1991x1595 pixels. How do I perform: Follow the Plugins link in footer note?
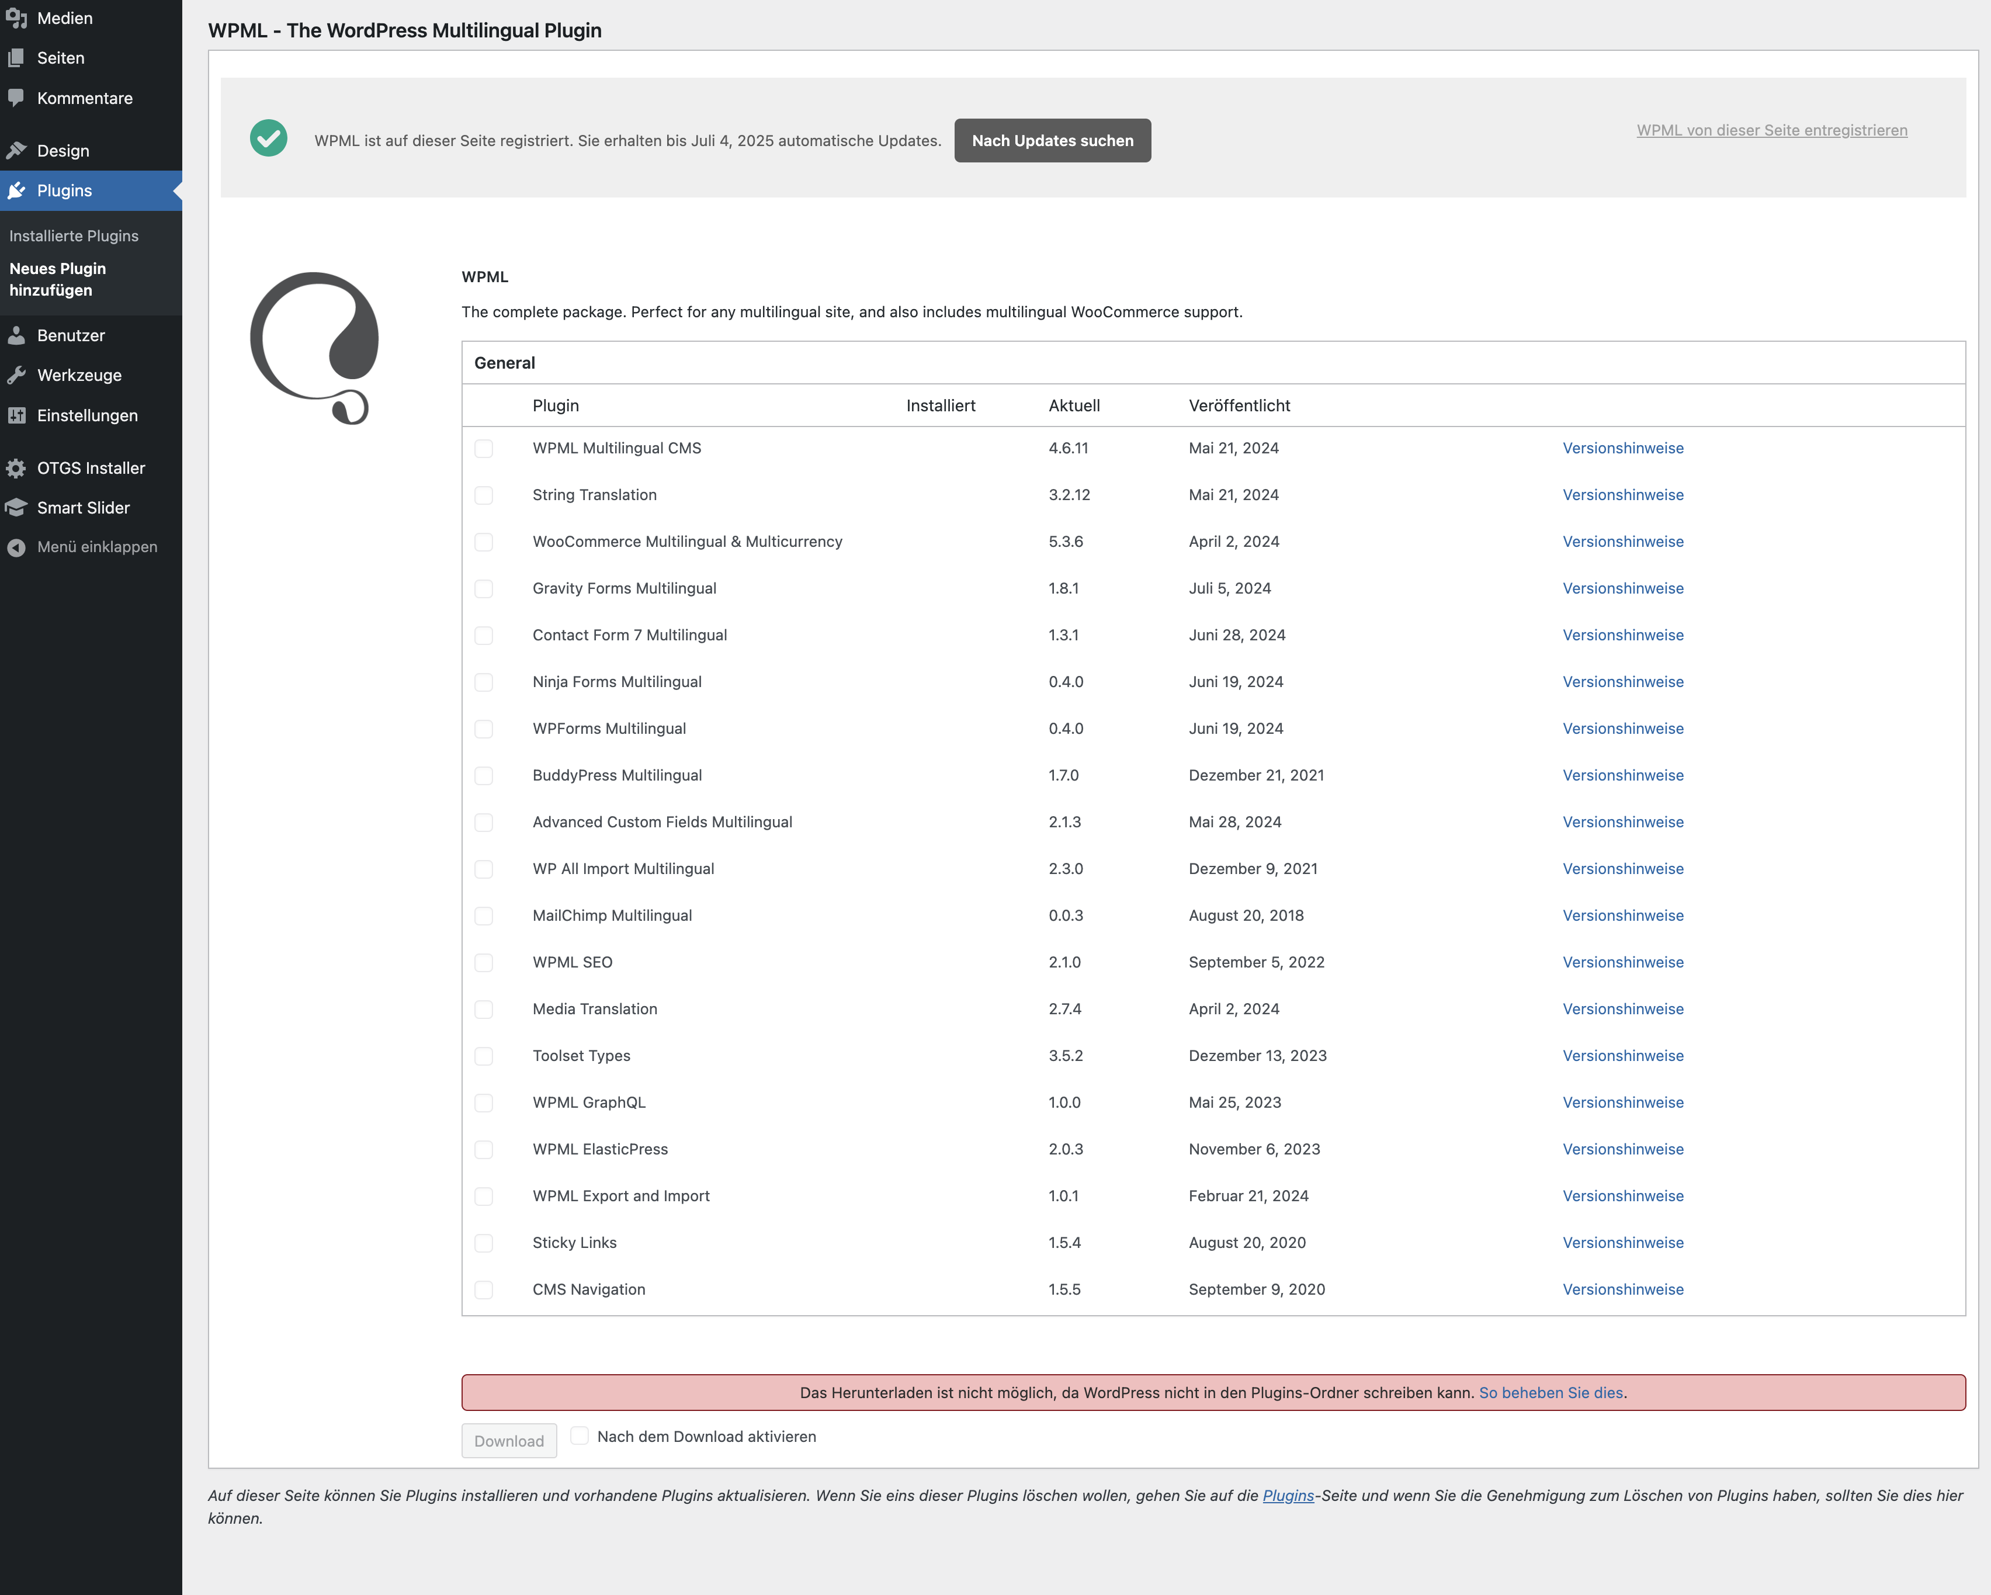coord(1288,1495)
